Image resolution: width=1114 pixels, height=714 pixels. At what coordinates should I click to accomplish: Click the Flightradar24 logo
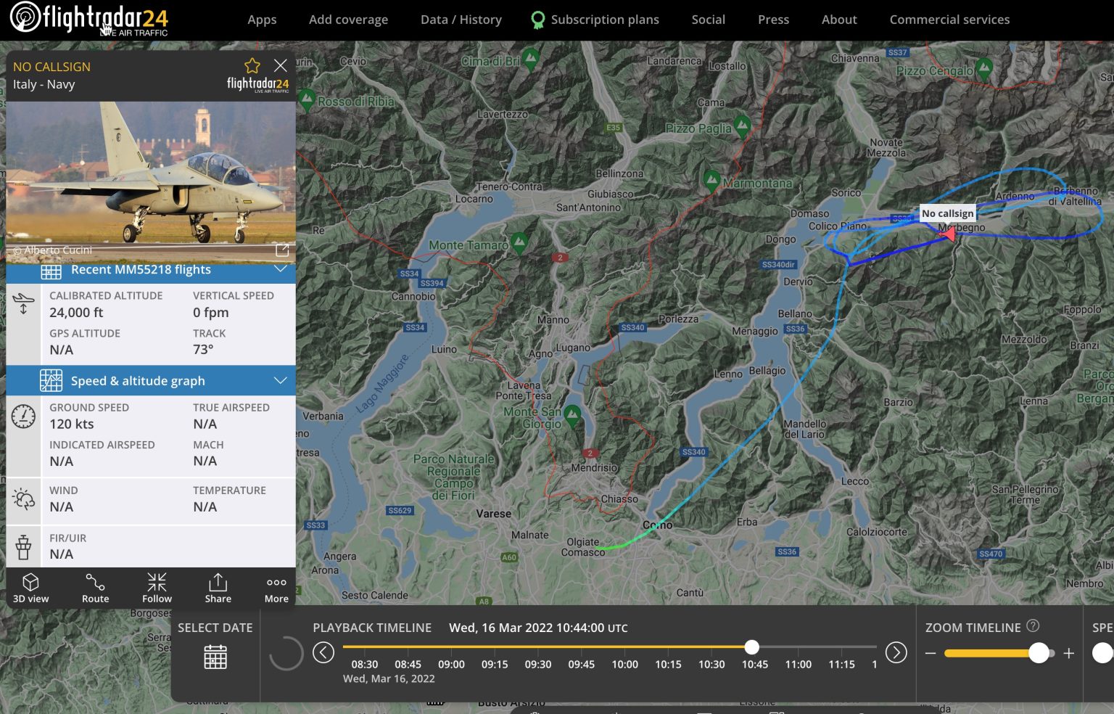[87, 20]
